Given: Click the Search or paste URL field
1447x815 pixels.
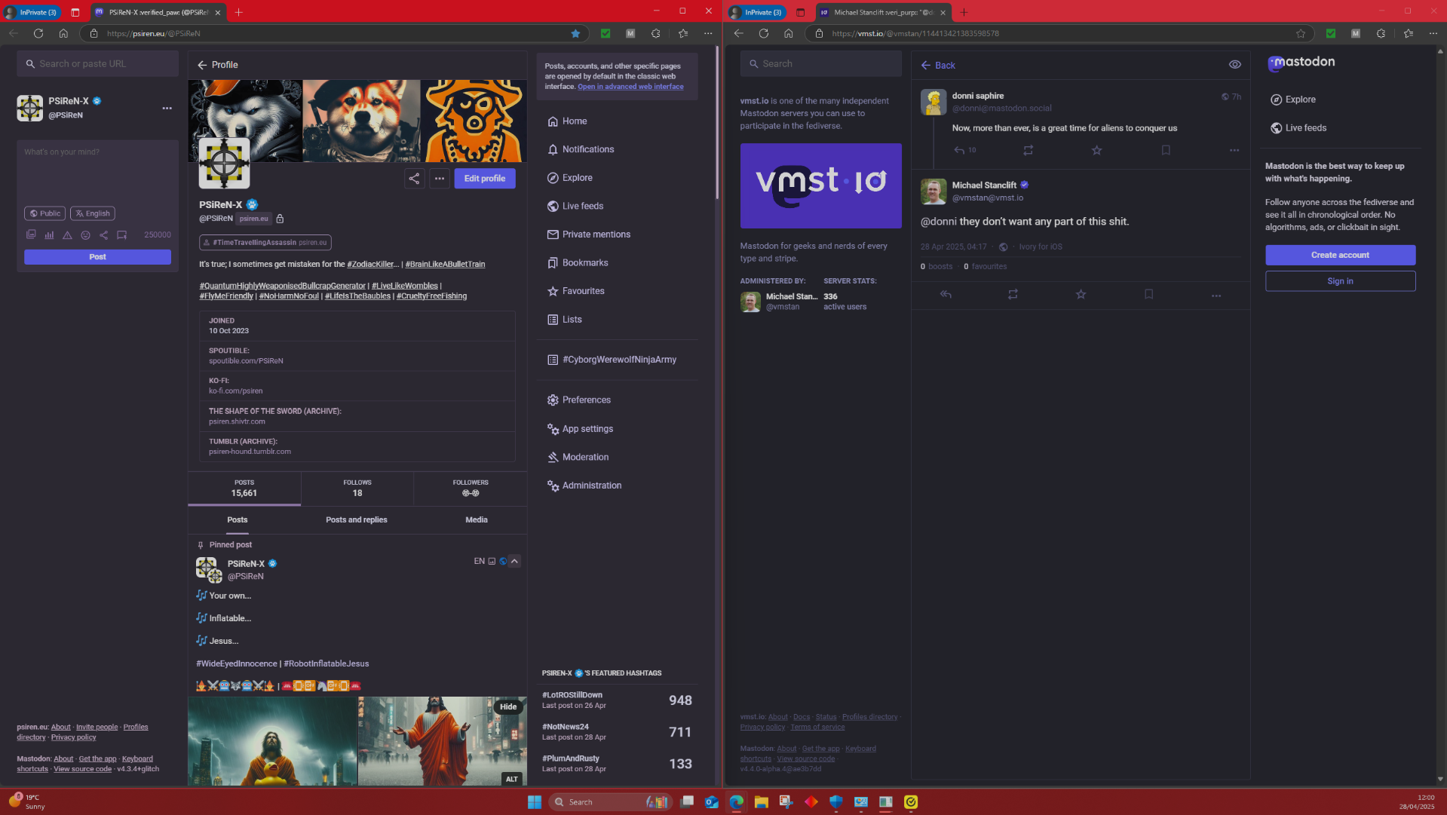Looking at the screenshot, I should [x=97, y=64].
